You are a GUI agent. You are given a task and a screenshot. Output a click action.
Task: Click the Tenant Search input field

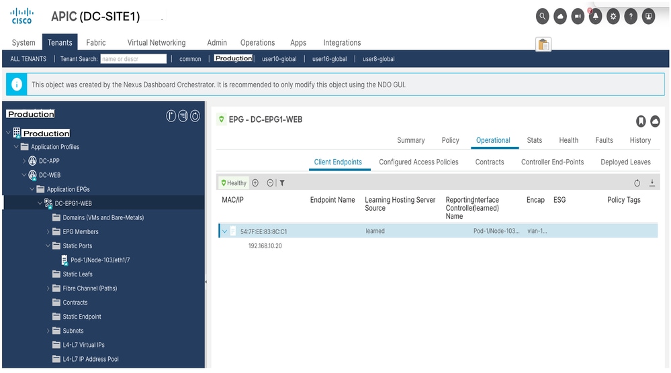point(134,58)
